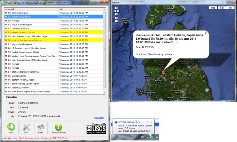The width and height of the screenshot is (237, 142).
Task: Click the green down-arrow hide button
Action: point(11,128)
